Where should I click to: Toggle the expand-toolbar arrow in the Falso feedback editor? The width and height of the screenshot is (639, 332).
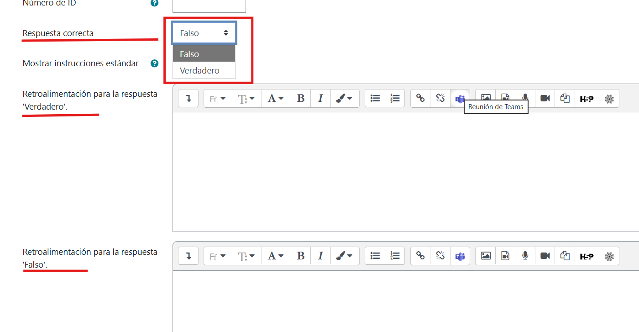pyautogui.click(x=188, y=256)
